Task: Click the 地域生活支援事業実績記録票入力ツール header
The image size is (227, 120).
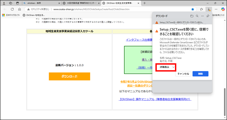Action: [70, 31]
